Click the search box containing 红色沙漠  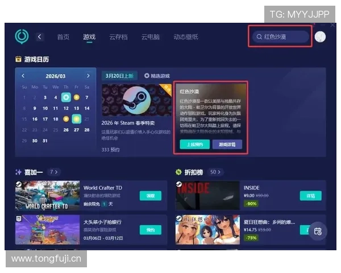point(281,37)
